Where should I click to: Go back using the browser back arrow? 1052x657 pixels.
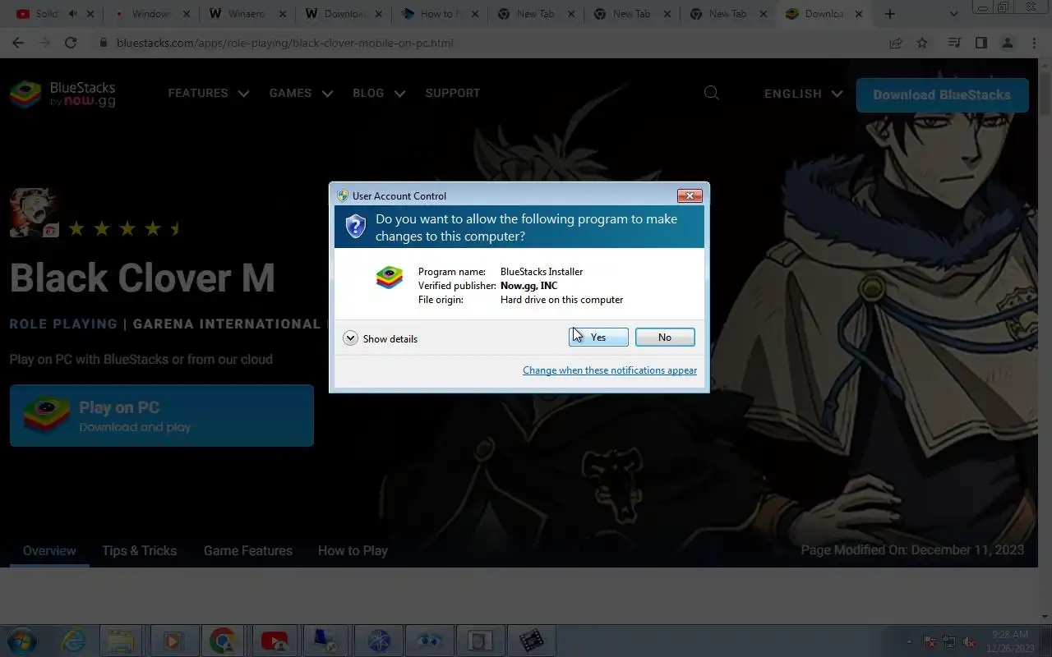(x=18, y=43)
